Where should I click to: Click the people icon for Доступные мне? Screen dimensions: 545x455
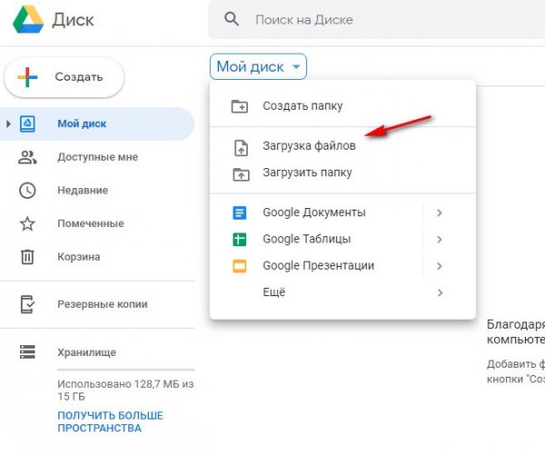tap(27, 157)
